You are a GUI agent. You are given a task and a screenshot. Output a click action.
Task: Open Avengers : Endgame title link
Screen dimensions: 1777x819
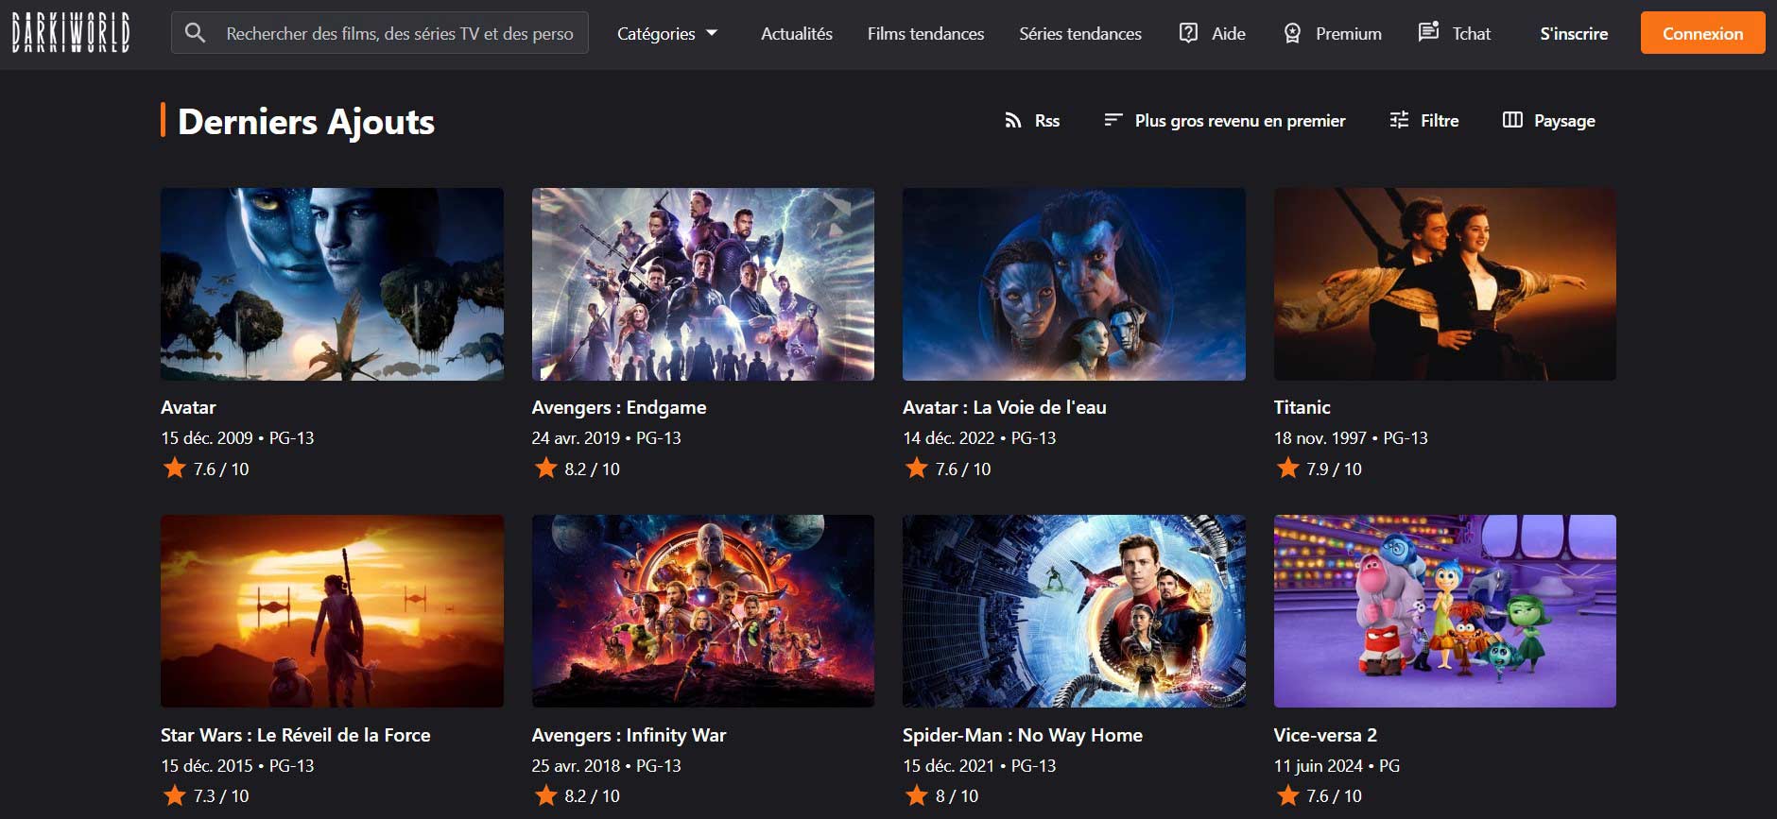click(x=618, y=407)
